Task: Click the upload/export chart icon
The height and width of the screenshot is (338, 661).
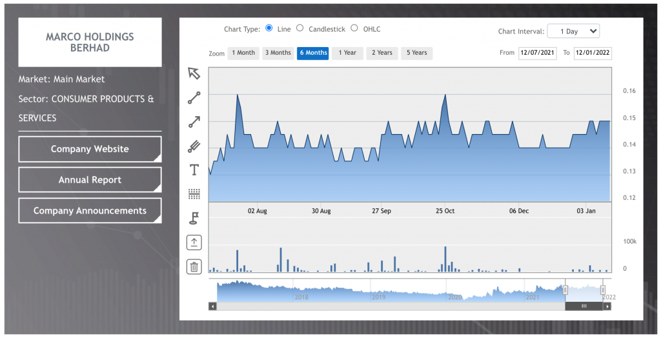Action: pyautogui.click(x=194, y=243)
